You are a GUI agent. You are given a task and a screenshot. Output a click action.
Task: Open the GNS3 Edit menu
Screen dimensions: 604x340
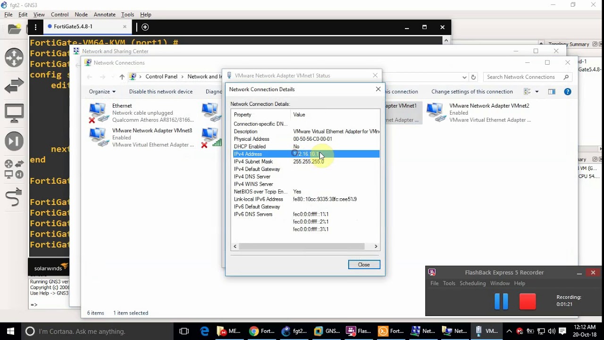pyautogui.click(x=23, y=15)
